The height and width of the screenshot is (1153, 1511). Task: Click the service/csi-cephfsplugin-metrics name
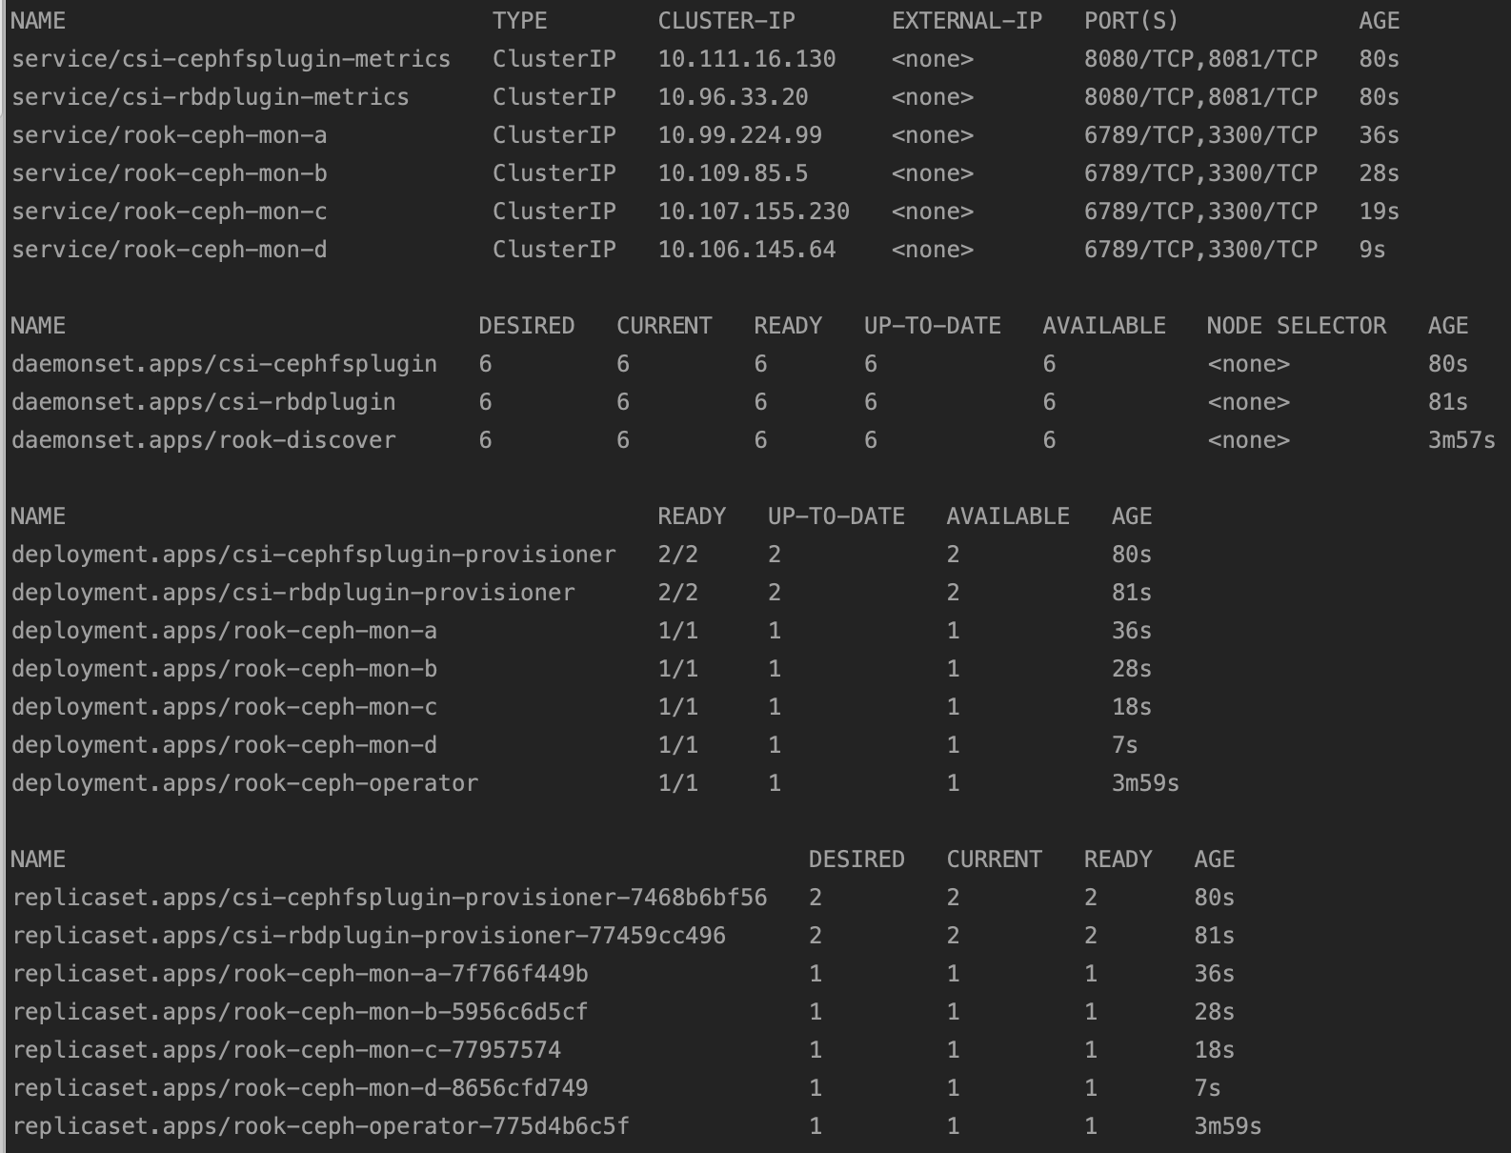231,59
